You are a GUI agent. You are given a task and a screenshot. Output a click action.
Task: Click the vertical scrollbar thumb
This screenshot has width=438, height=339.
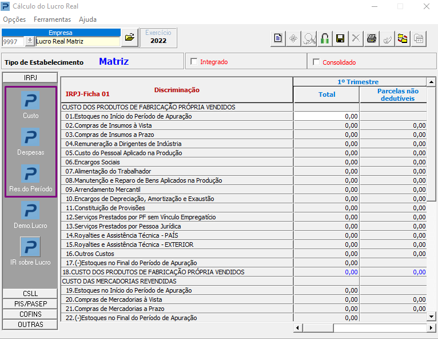431,144
